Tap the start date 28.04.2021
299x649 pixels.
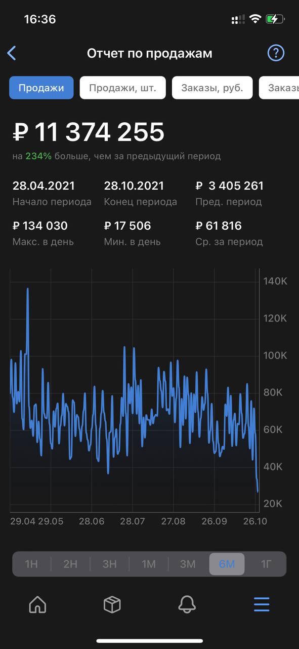click(44, 186)
